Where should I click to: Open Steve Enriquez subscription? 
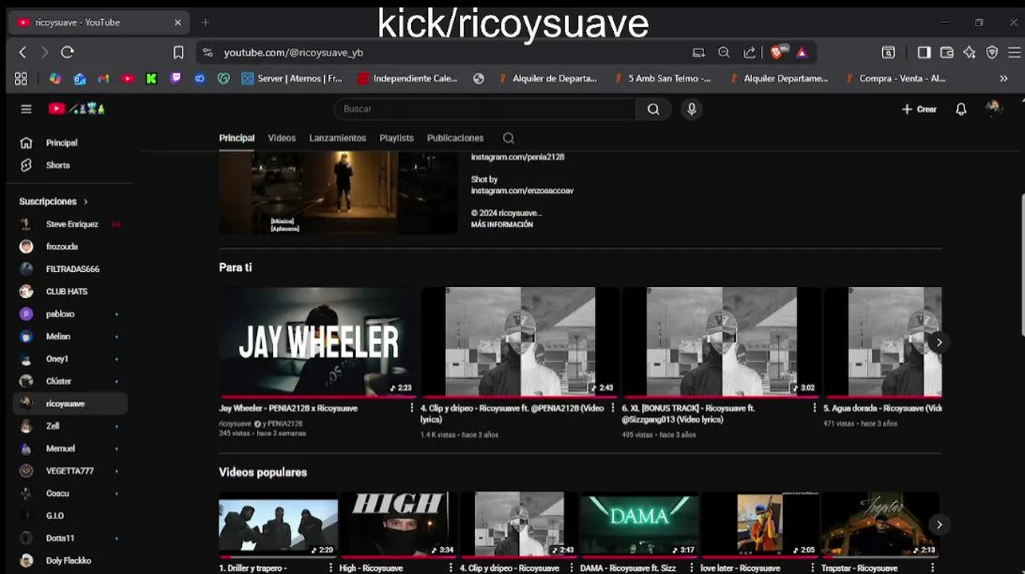(70, 224)
